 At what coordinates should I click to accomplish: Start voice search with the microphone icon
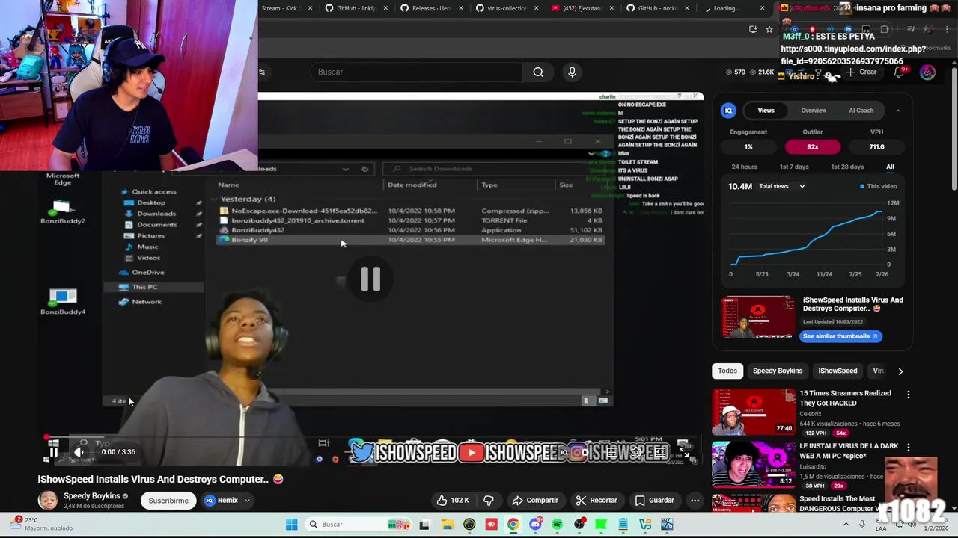[x=572, y=72]
